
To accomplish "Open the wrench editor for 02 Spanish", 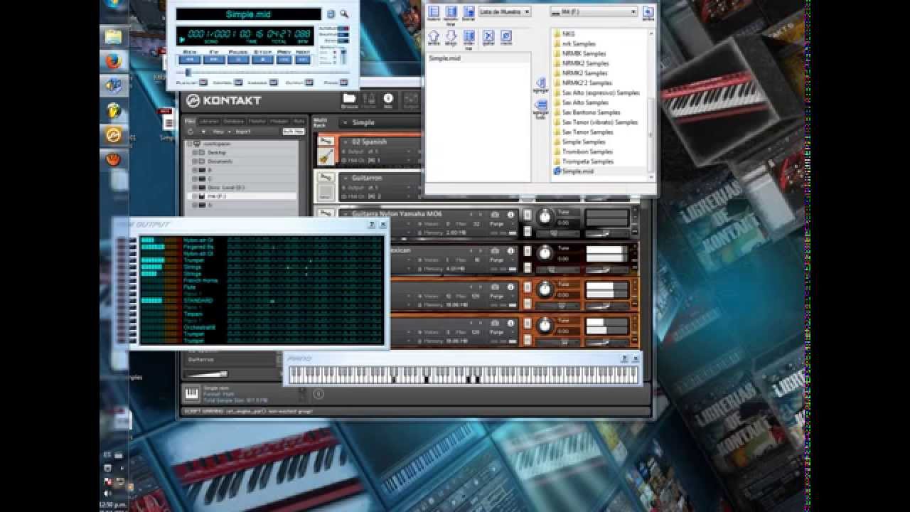I will tap(326, 142).
